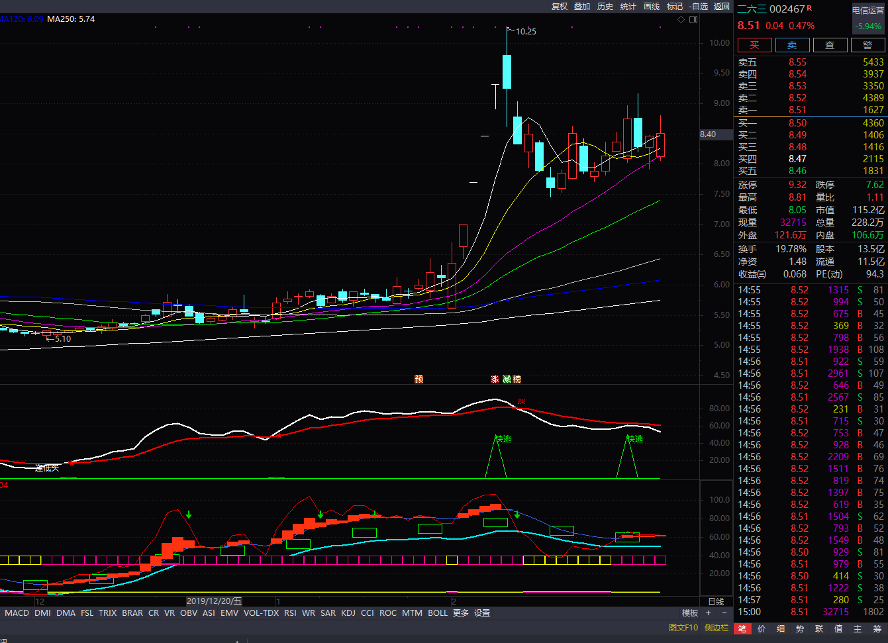888x643 pixels.
Task: Select the ASI indicator tab
Action: (x=209, y=613)
